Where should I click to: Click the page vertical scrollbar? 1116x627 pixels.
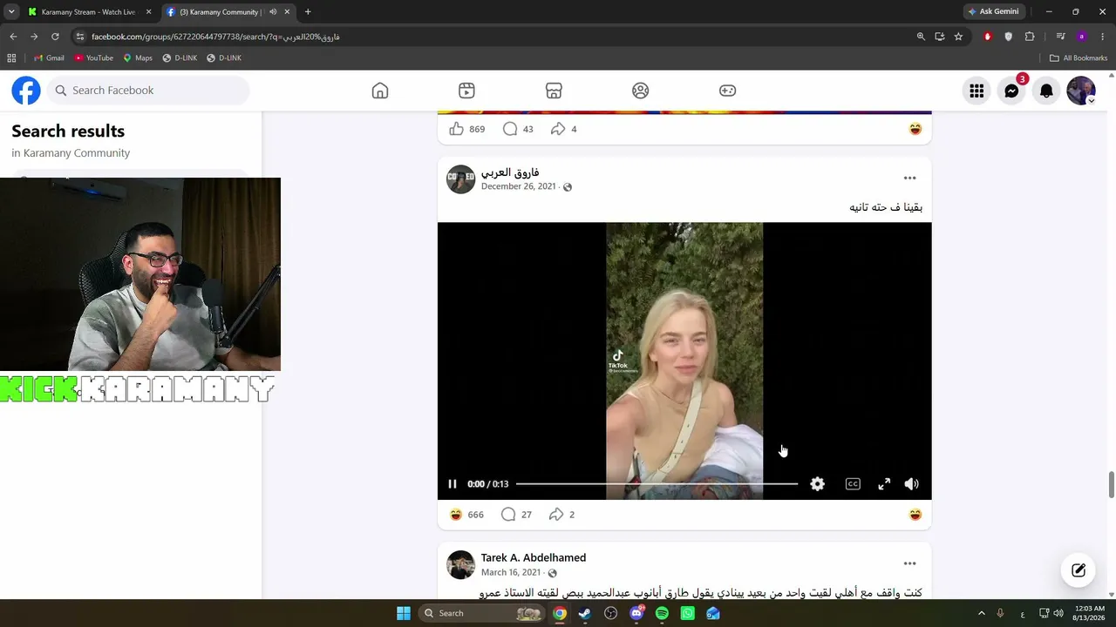coord(1111,485)
